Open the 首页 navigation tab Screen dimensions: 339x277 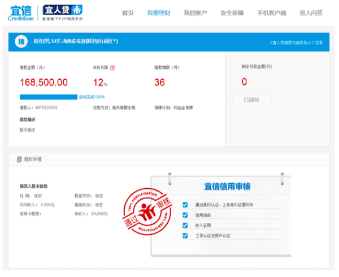[x=128, y=12]
